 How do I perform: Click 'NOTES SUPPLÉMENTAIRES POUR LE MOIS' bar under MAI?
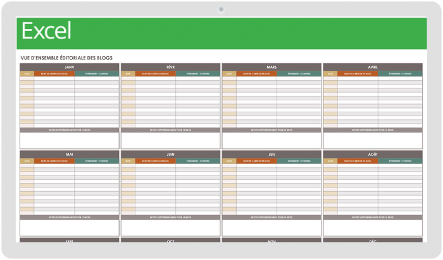click(x=70, y=218)
